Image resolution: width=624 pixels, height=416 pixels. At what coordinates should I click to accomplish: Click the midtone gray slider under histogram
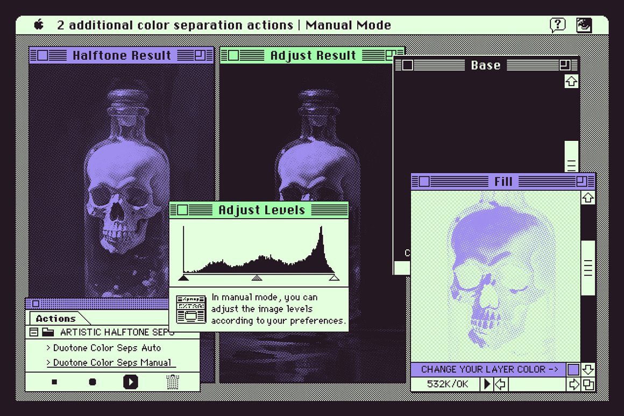[x=257, y=278]
